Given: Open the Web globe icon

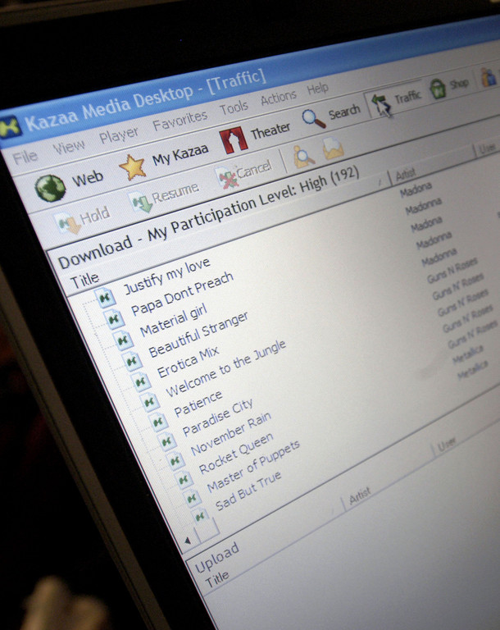Looking at the screenshot, I should [50, 187].
